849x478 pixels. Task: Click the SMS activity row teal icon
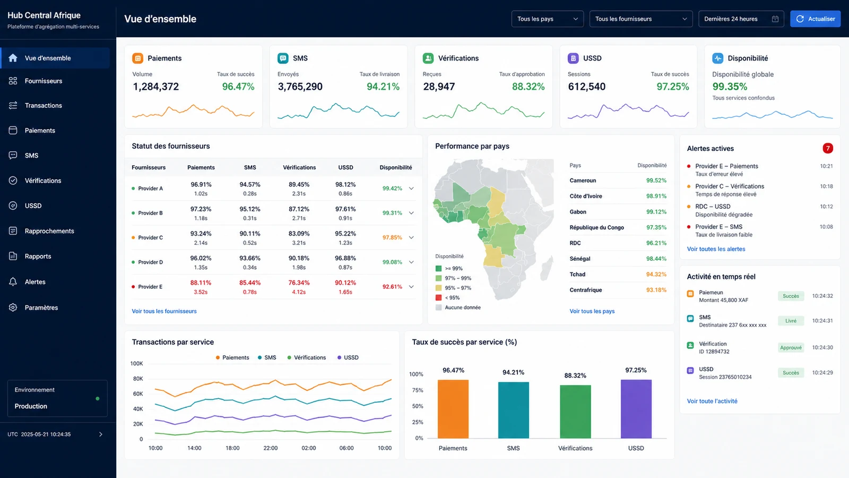click(690, 319)
